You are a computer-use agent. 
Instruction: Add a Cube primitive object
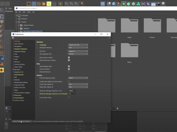(114, 4)
